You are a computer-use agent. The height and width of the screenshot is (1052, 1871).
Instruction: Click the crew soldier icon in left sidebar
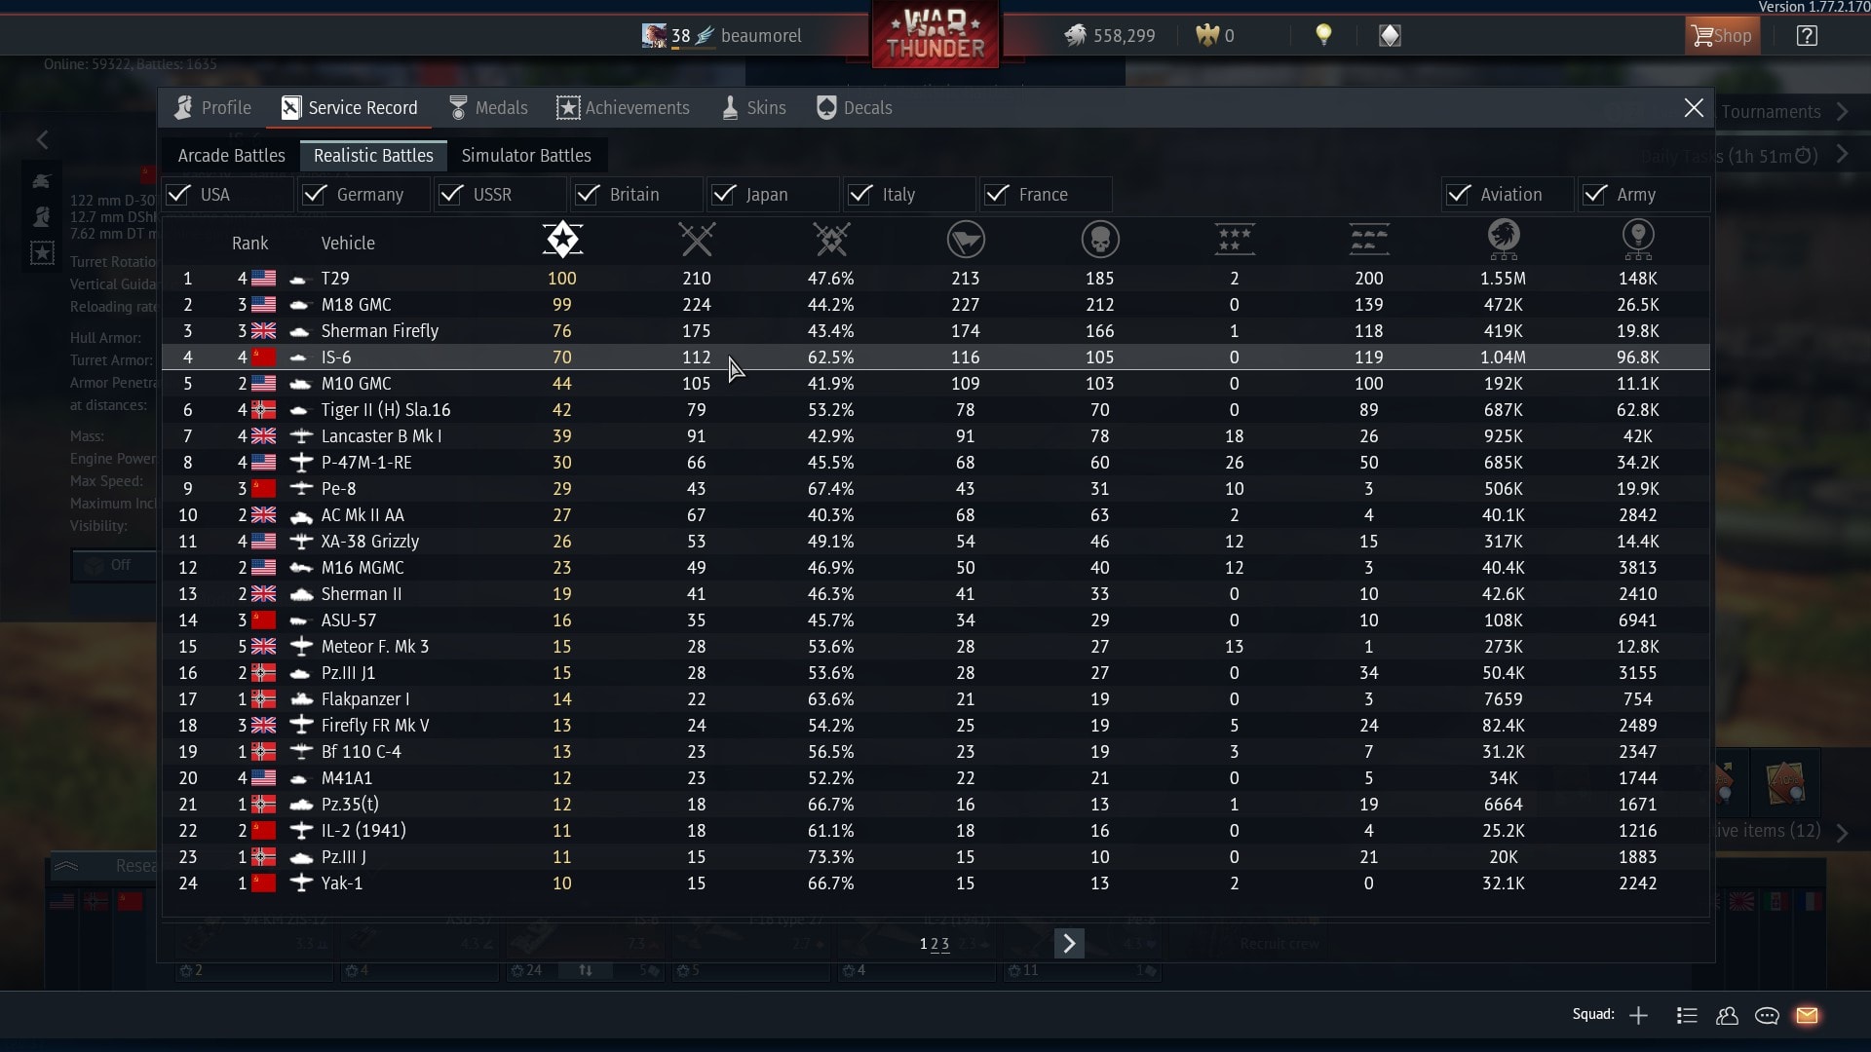(x=42, y=216)
